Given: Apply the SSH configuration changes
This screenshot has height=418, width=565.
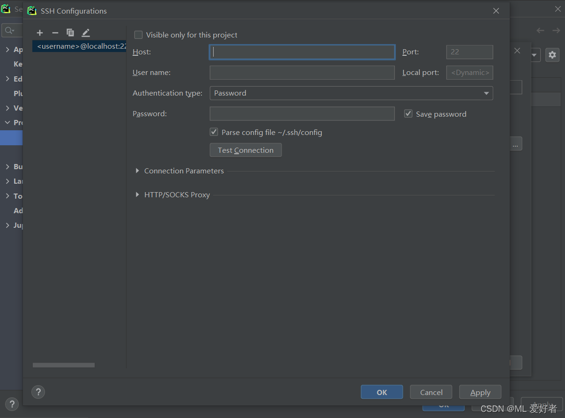Looking at the screenshot, I should point(480,392).
